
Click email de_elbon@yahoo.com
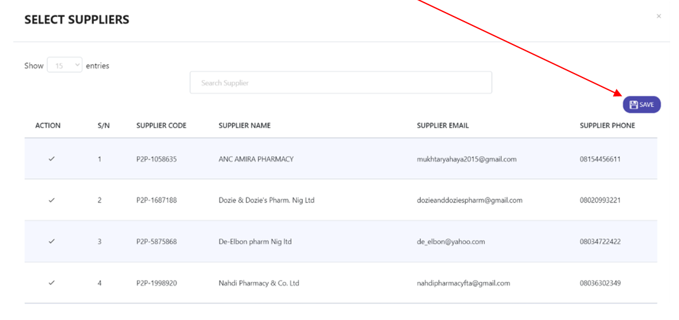pos(451,242)
